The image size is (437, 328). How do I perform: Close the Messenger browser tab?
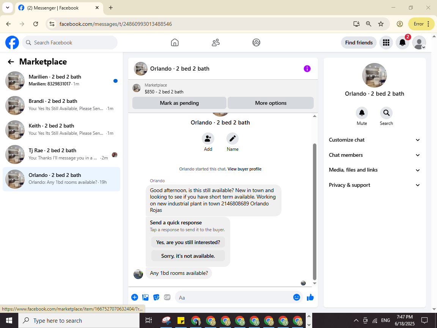tap(97, 8)
